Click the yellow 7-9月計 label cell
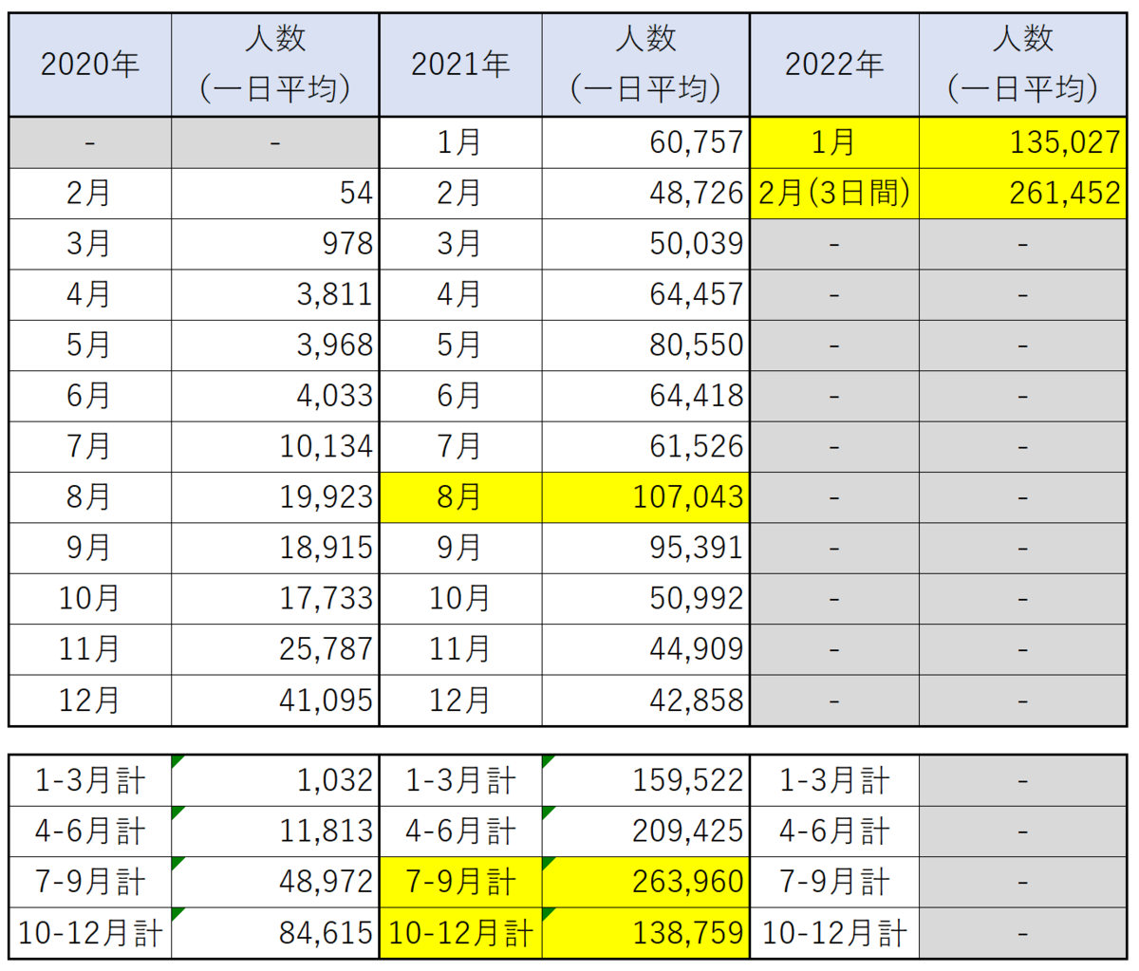 [x=460, y=882]
